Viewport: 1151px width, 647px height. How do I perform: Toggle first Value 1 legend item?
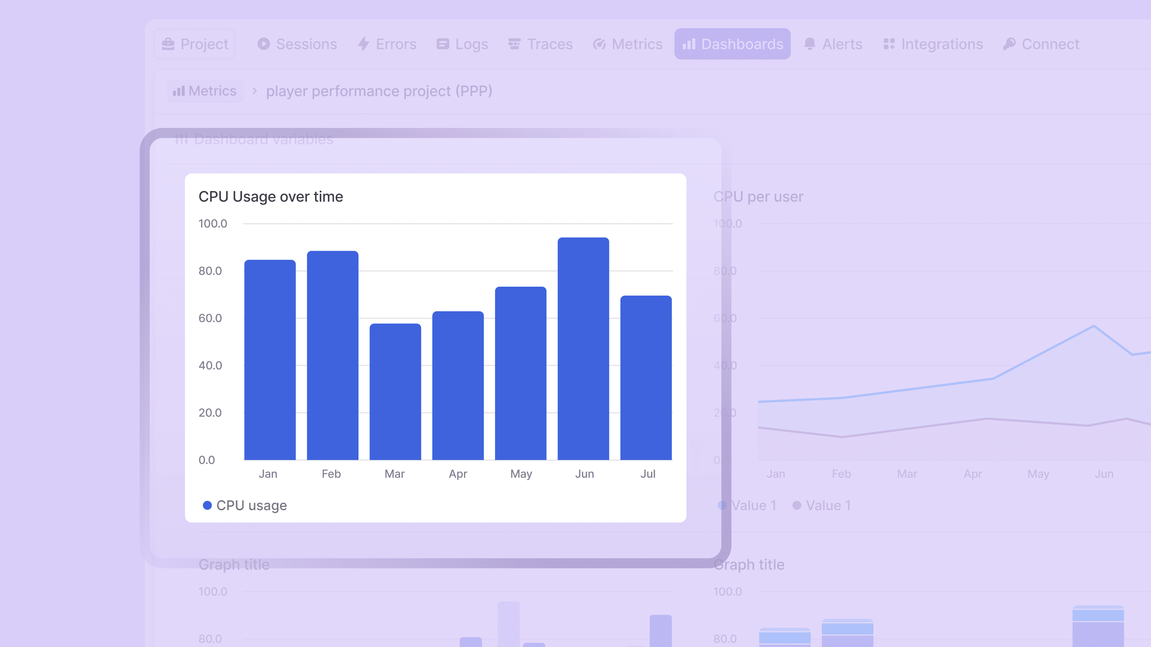click(753, 505)
